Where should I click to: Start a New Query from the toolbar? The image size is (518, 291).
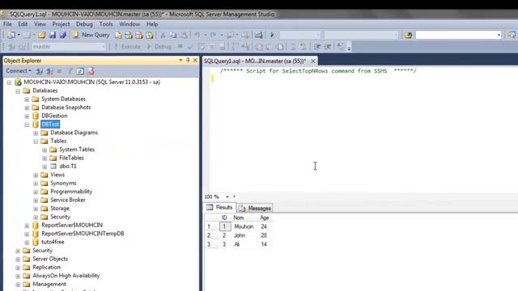[91, 35]
